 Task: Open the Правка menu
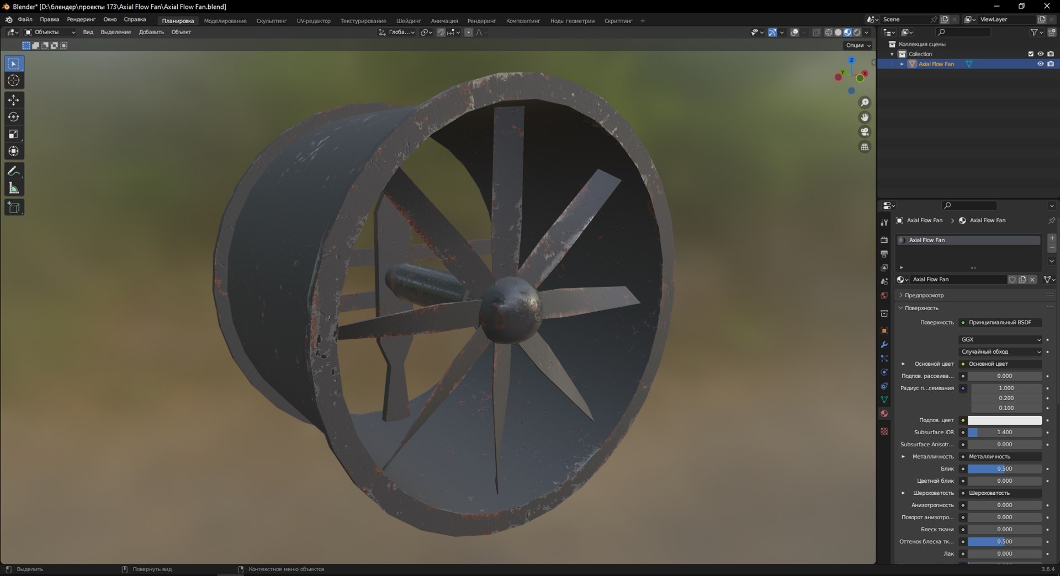pos(49,19)
